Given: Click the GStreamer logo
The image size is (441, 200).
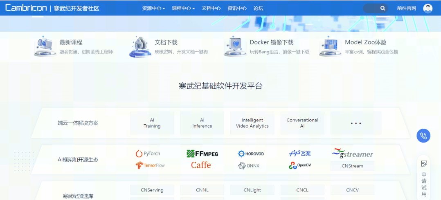Looking at the screenshot, I should (352, 153).
